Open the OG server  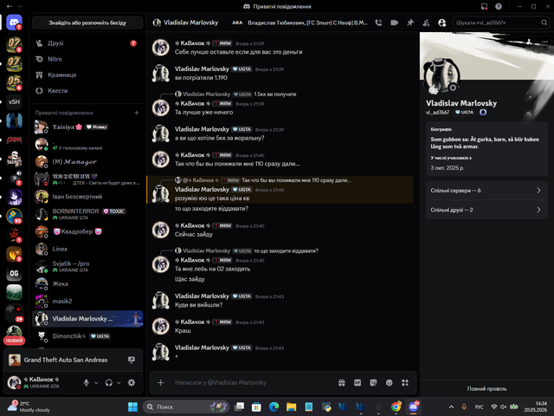pyautogui.click(x=14, y=273)
